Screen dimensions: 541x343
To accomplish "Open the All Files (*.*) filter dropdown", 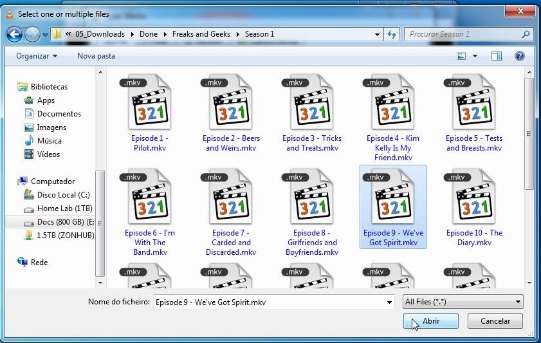I will pos(463,302).
